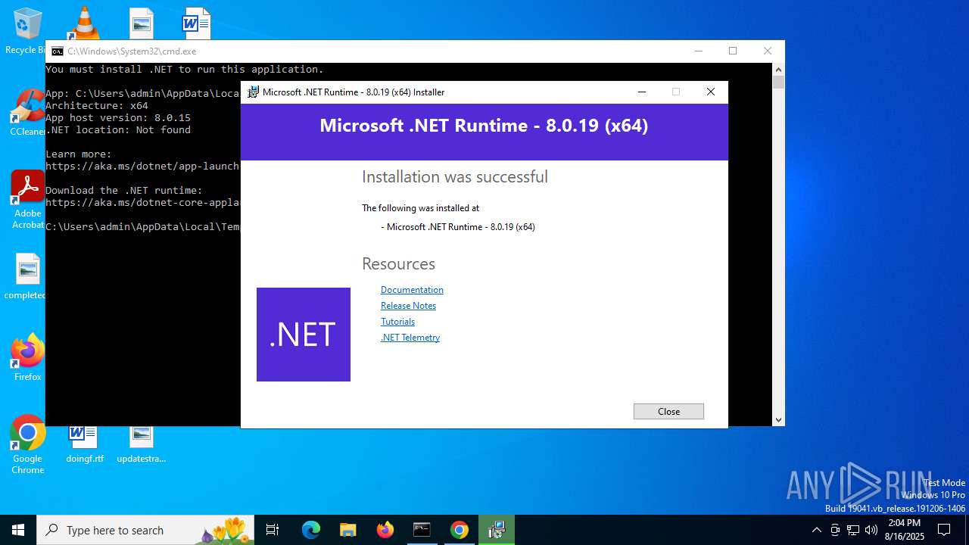The width and height of the screenshot is (969, 545).
Task: Select the Word document icon at top of desktop
Action: 196,23
